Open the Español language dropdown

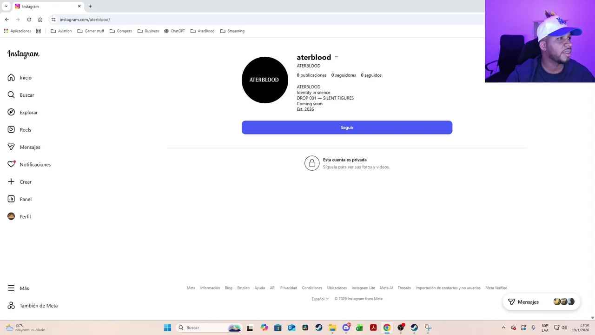(320, 299)
